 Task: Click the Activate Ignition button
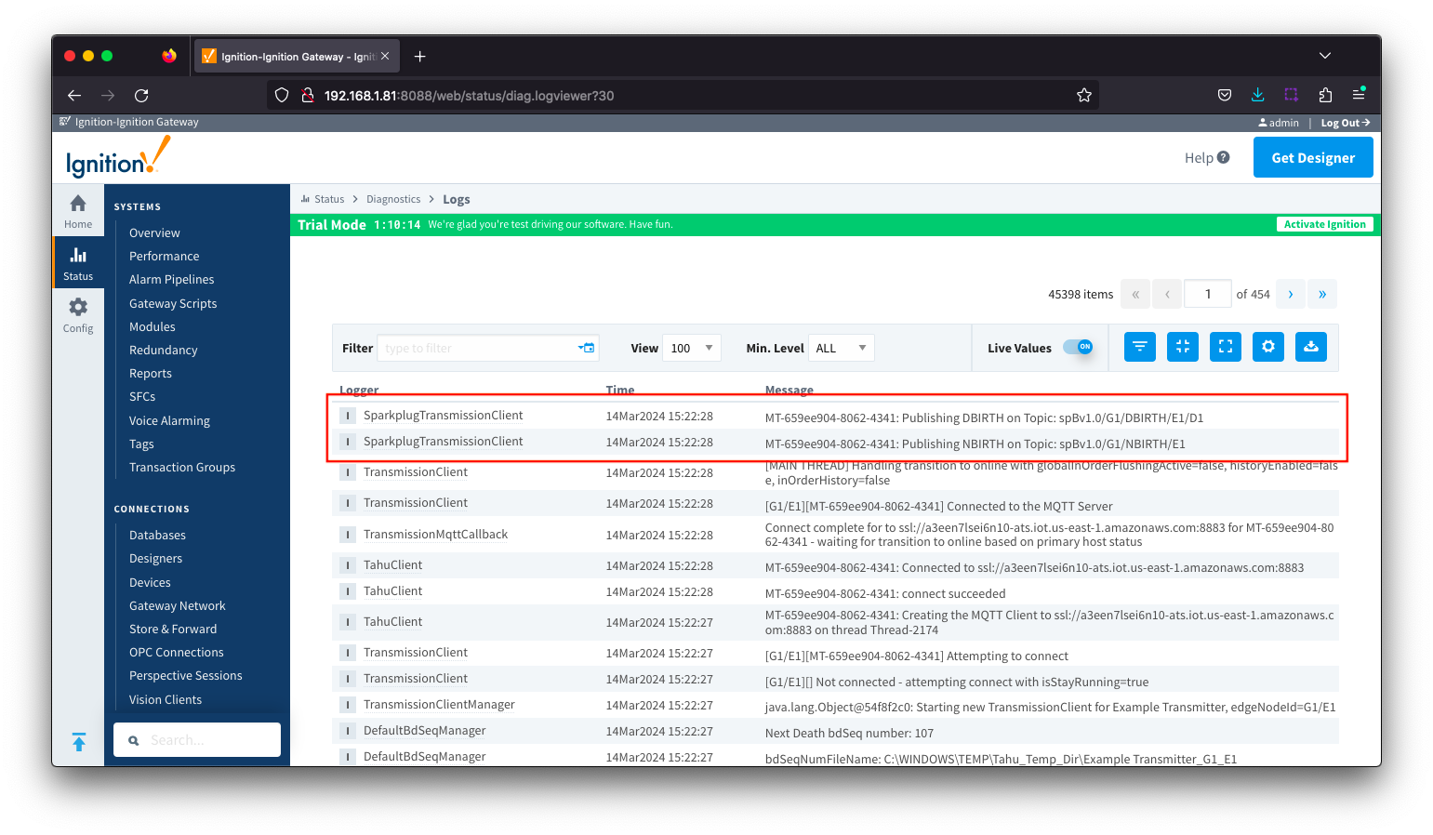pos(1324,224)
